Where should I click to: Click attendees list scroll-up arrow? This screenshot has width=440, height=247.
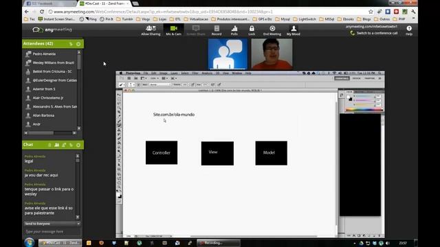[79, 52]
